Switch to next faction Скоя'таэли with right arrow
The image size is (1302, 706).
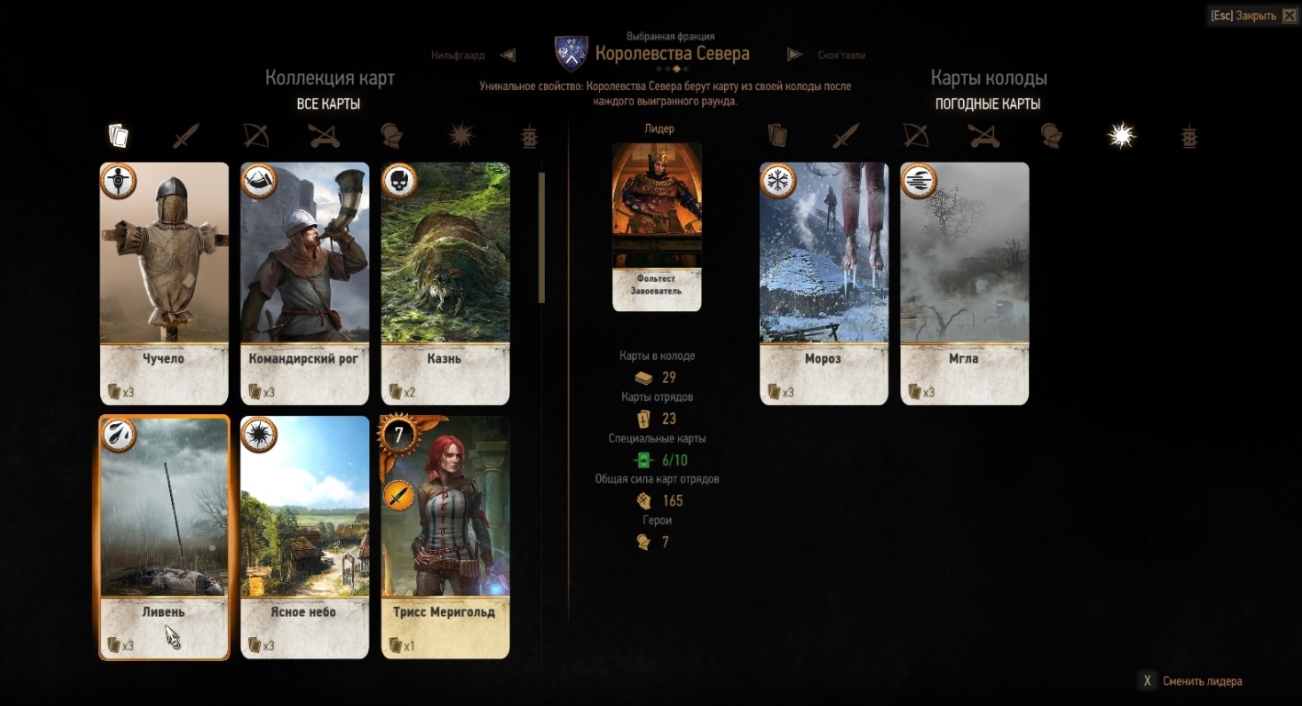(795, 55)
